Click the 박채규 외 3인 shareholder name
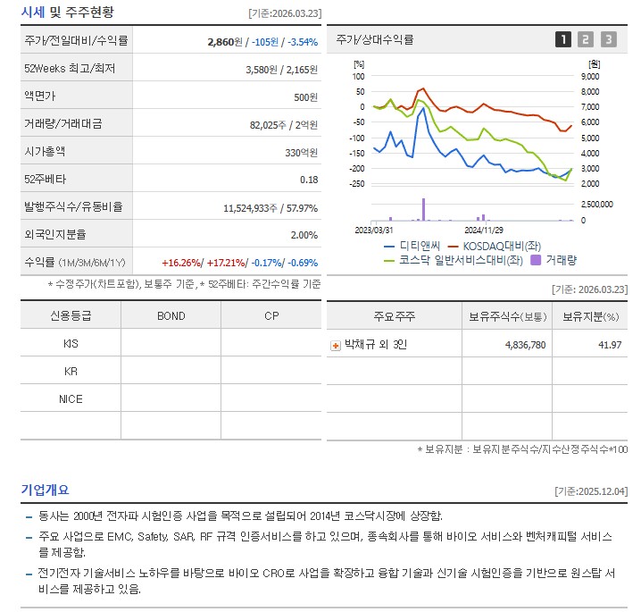The height and width of the screenshot is (612, 641). point(376,345)
